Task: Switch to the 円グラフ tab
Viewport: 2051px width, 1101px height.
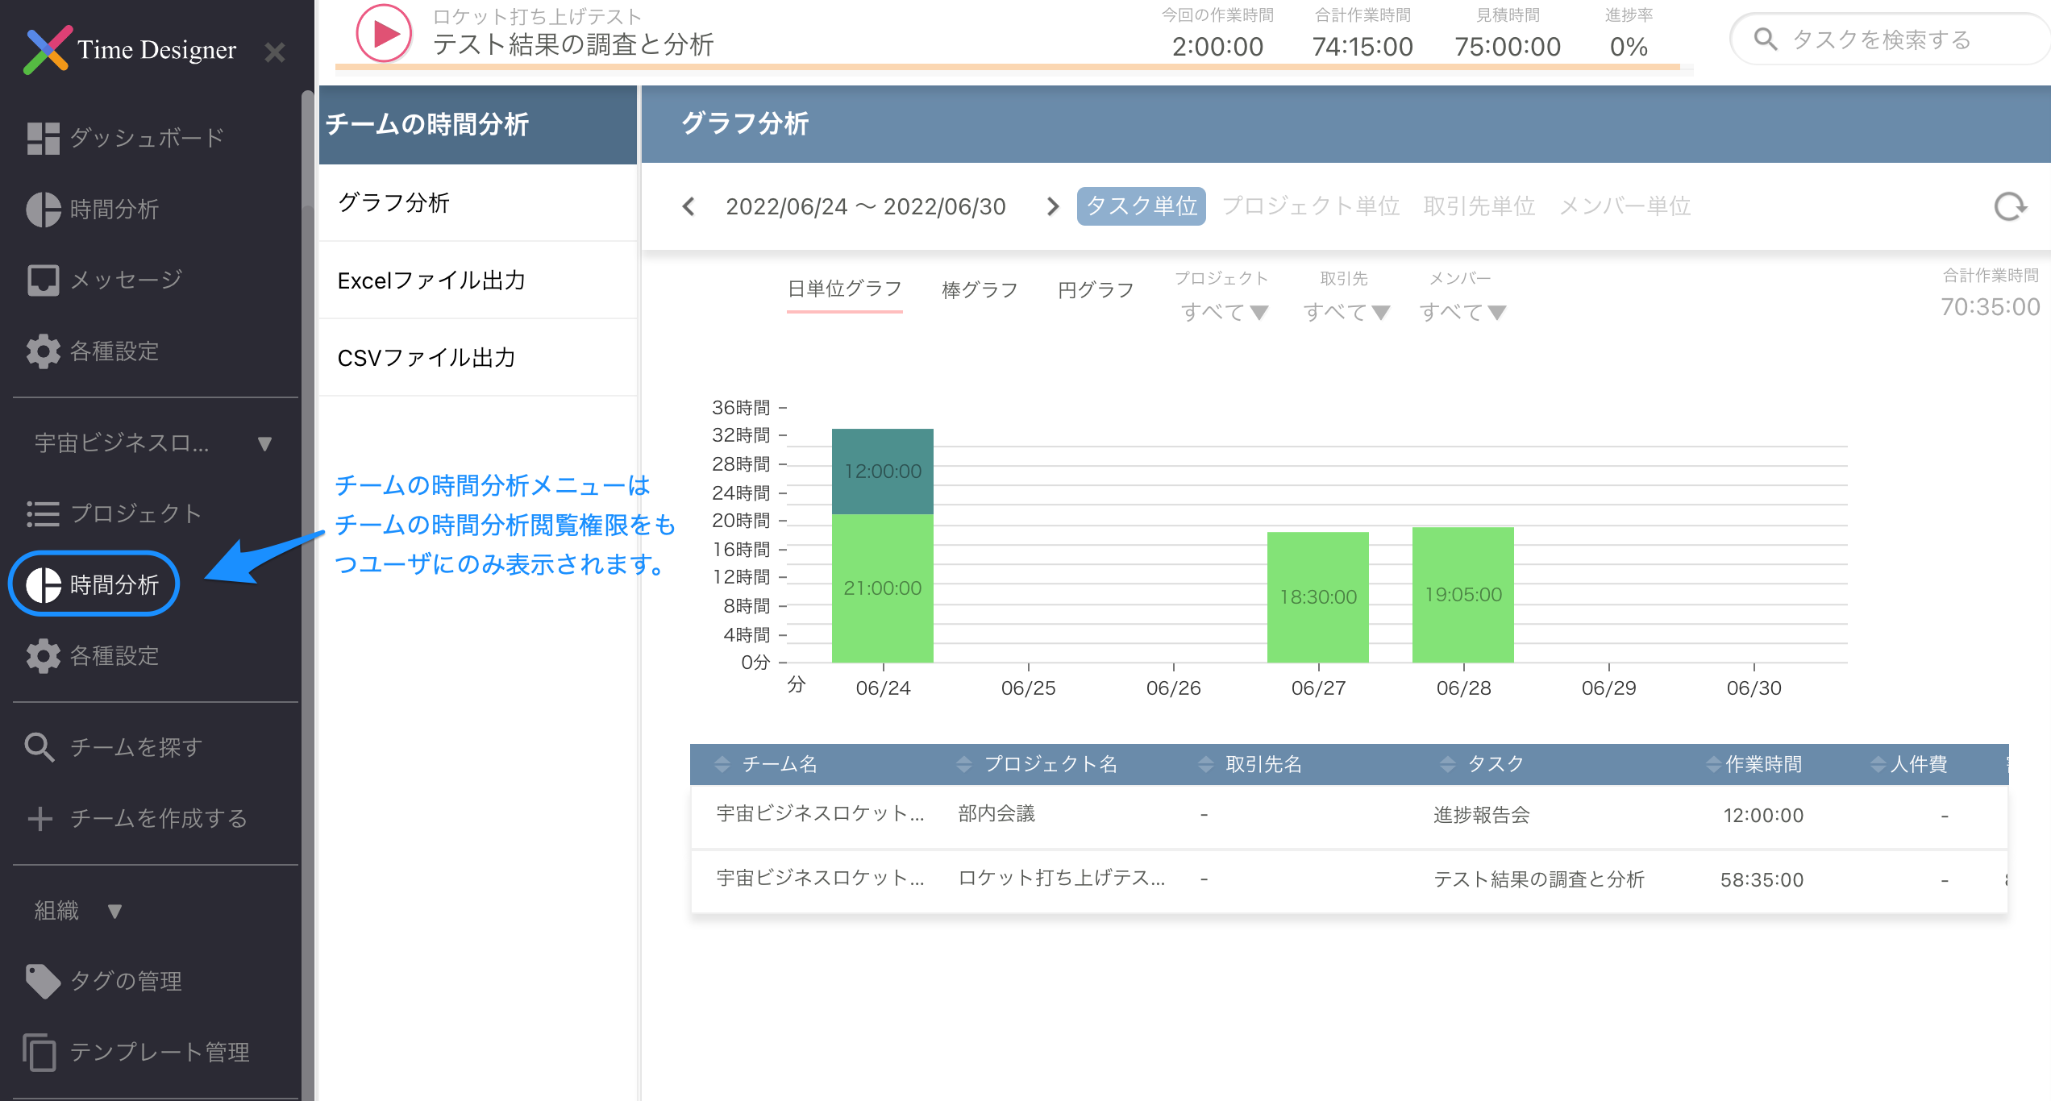Action: pos(1096,290)
